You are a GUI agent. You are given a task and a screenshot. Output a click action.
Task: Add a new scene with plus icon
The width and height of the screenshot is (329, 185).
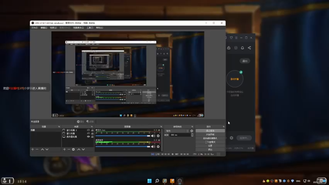point(32,149)
